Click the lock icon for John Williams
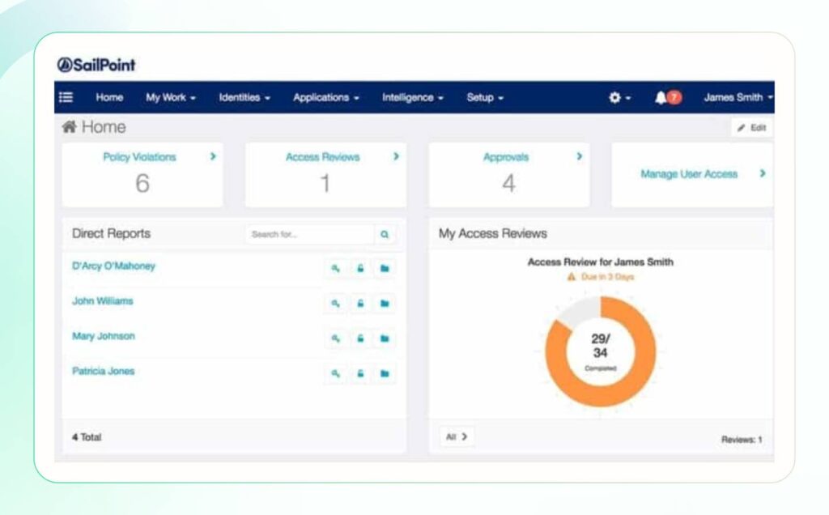This screenshot has height=515, width=829. coord(360,303)
